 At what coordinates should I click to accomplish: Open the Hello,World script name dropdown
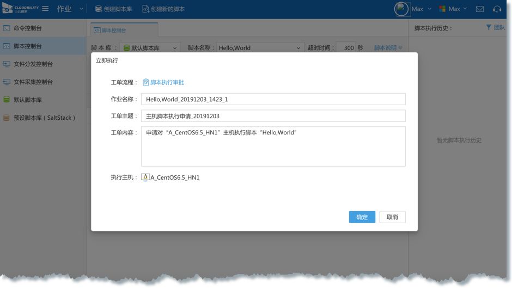pyautogui.click(x=259, y=48)
